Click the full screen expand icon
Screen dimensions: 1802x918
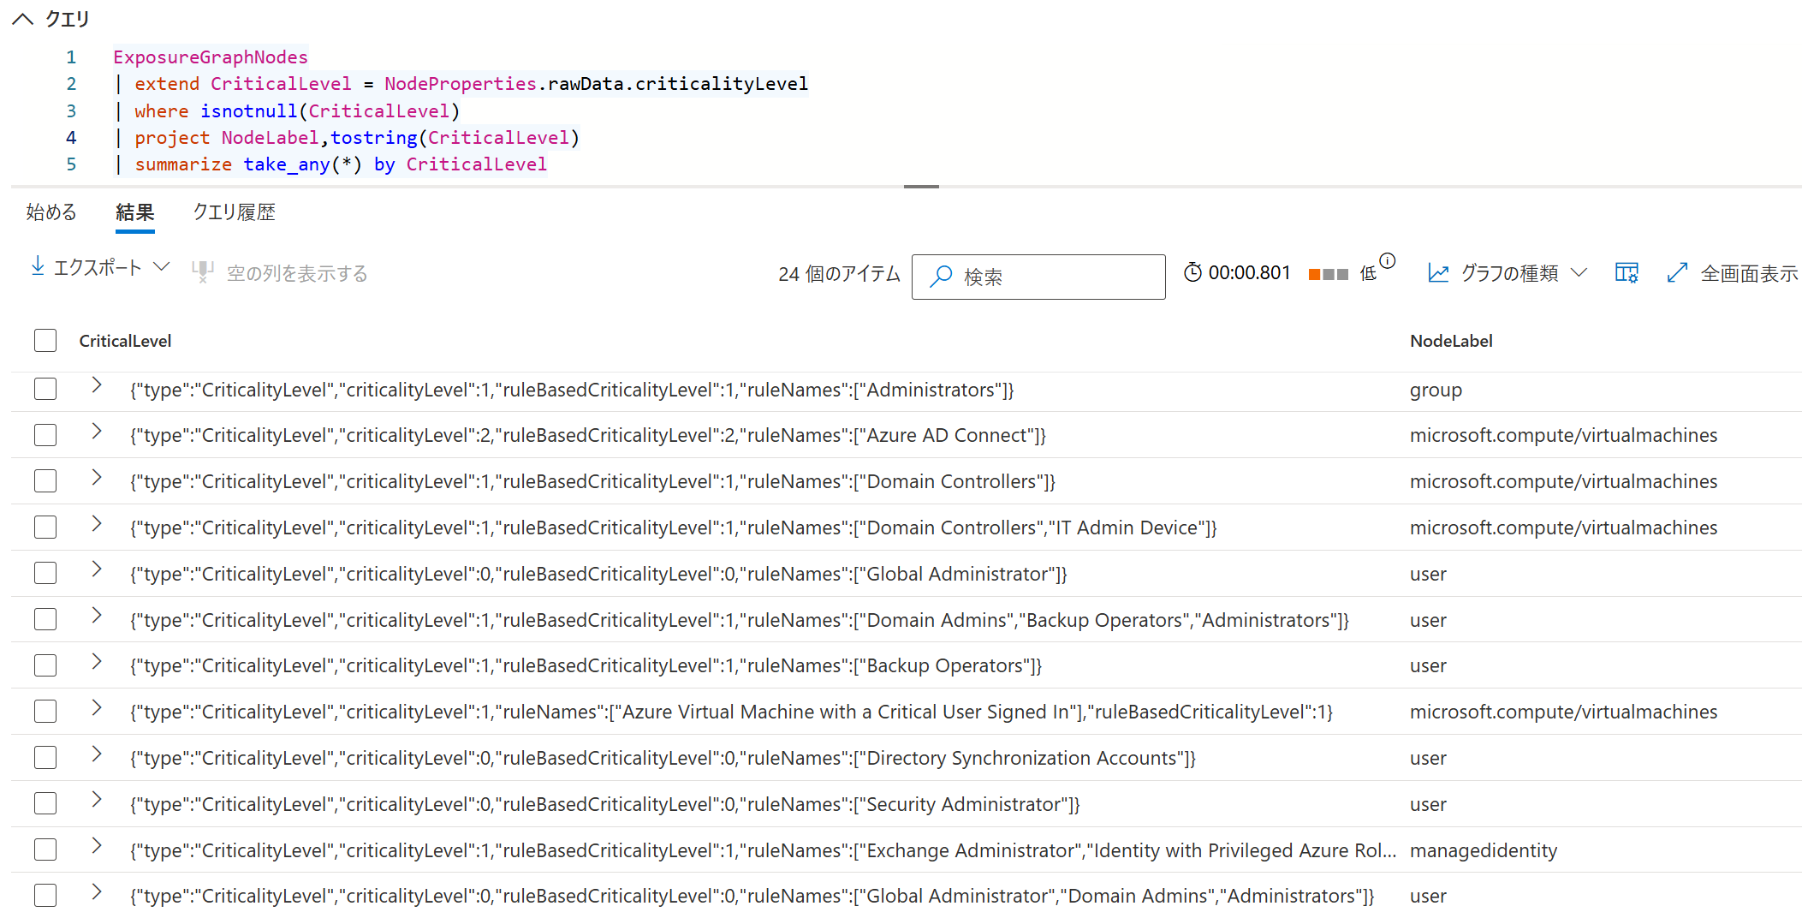point(1677,272)
